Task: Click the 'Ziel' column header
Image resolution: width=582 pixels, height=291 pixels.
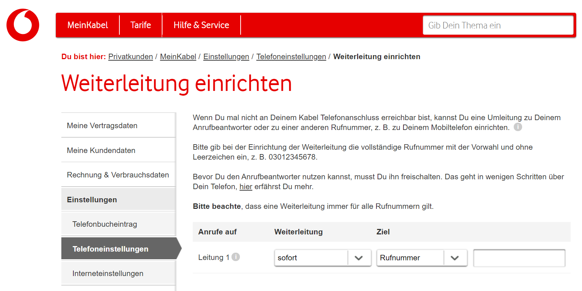Action: tap(383, 232)
